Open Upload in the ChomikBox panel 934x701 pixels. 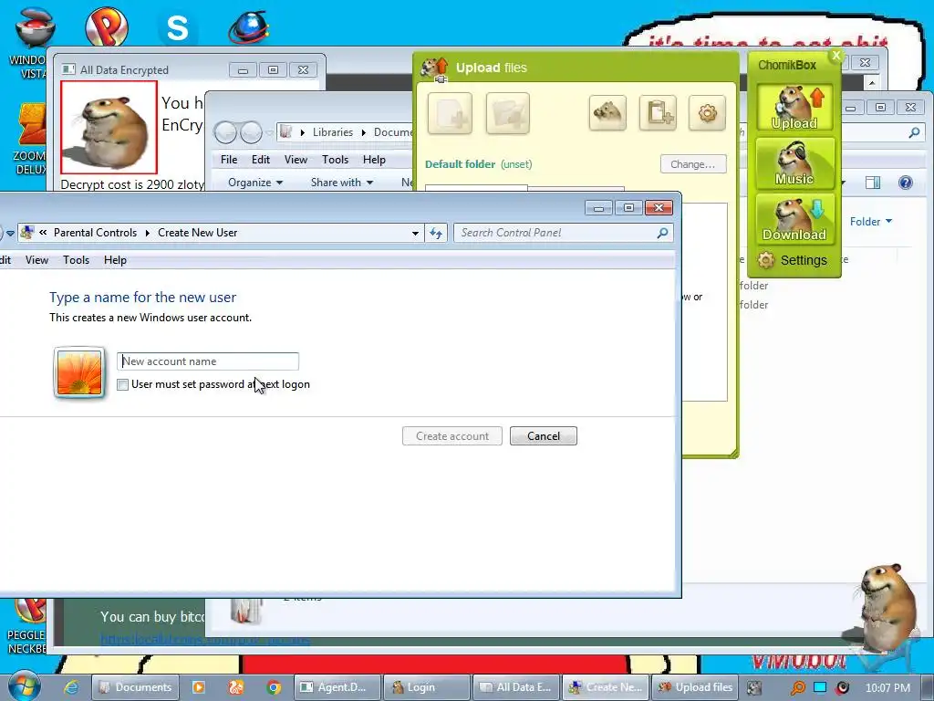click(794, 108)
